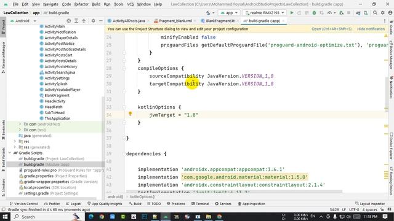Expand the res (generated) folder
Screen dimensions: 394x221
pos(15,147)
